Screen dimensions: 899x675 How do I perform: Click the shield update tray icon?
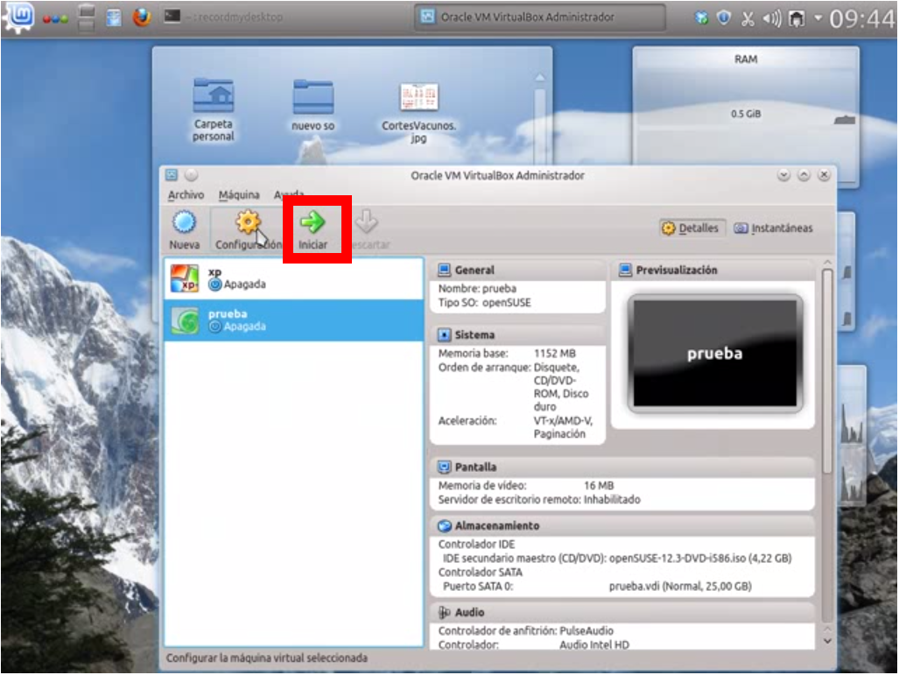click(x=724, y=18)
